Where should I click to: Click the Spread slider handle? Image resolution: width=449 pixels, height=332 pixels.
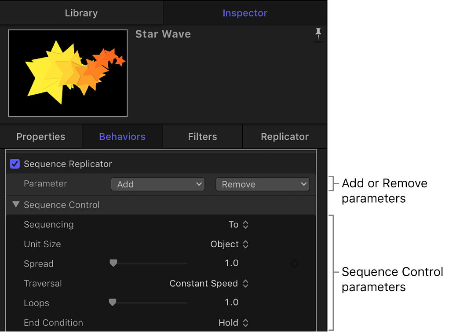pos(113,263)
